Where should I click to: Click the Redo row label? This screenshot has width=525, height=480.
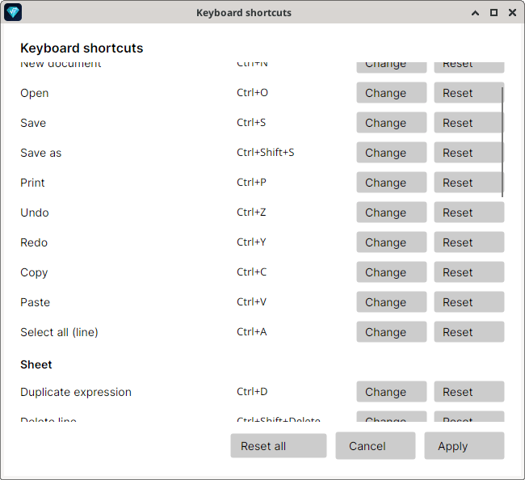pyautogui.click(x=34, y=242)
